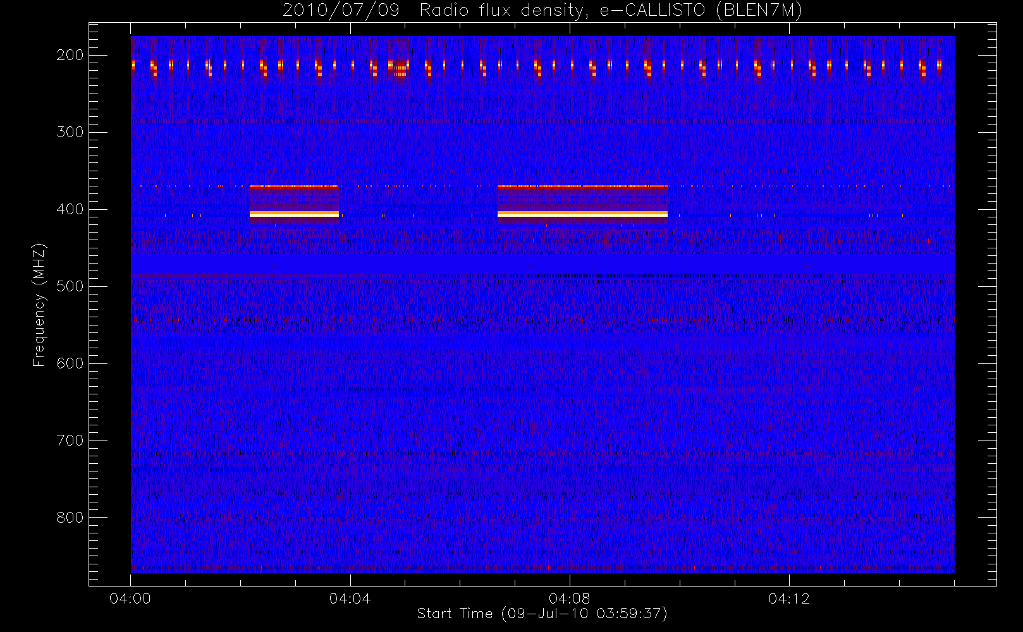Click the 600 frequency tick label
Screen dimensions: 1023x632
coord(70,363)
